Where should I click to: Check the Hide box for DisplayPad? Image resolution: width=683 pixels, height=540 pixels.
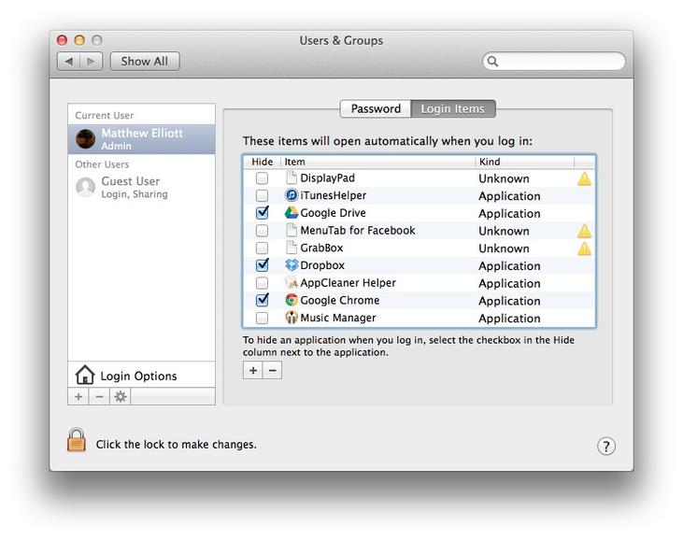tap(262, 178)
